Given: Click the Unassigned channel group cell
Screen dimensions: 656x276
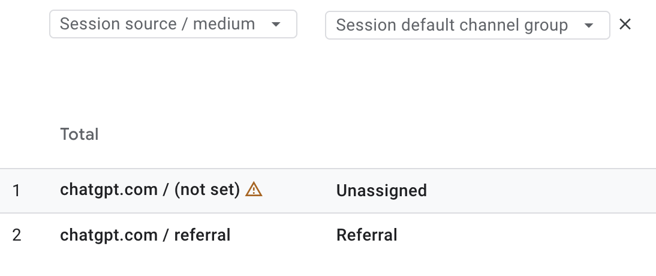Looking at the screenshot, I should pyautogui.click(x=381, y=191).
